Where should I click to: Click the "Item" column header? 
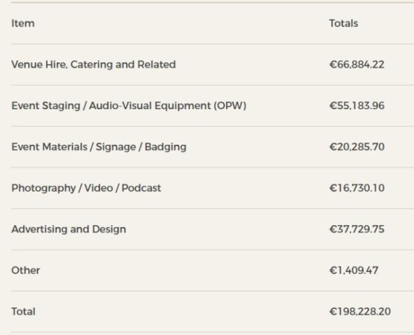[x=23, y=24]
